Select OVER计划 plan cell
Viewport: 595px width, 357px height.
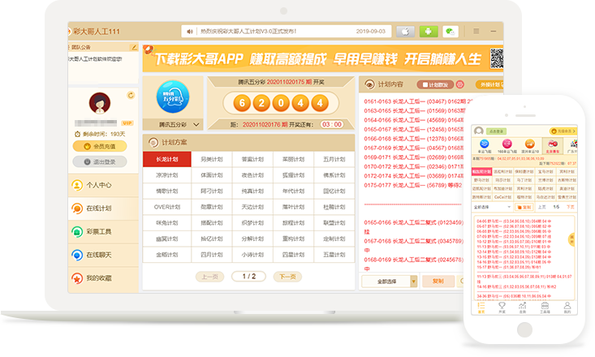(167, 207)
